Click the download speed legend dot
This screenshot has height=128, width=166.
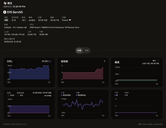pos(76,95)
